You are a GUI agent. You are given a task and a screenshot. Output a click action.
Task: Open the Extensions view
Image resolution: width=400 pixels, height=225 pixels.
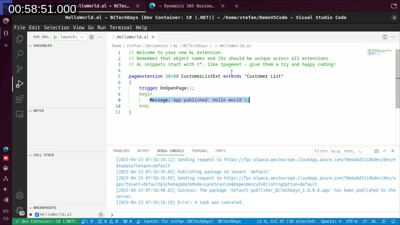[20, 99]
